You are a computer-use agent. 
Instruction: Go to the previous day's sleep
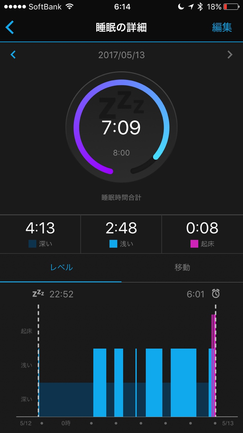pyautogui.click(x=13, y=55)
